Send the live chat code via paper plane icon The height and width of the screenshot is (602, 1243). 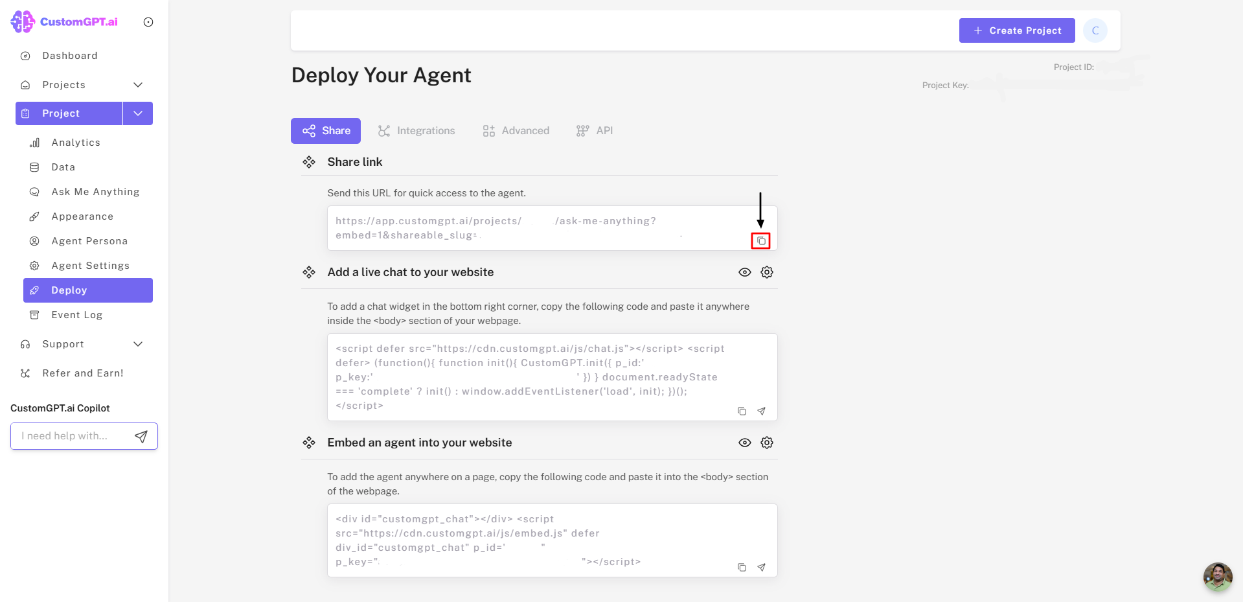coord(762,411)
